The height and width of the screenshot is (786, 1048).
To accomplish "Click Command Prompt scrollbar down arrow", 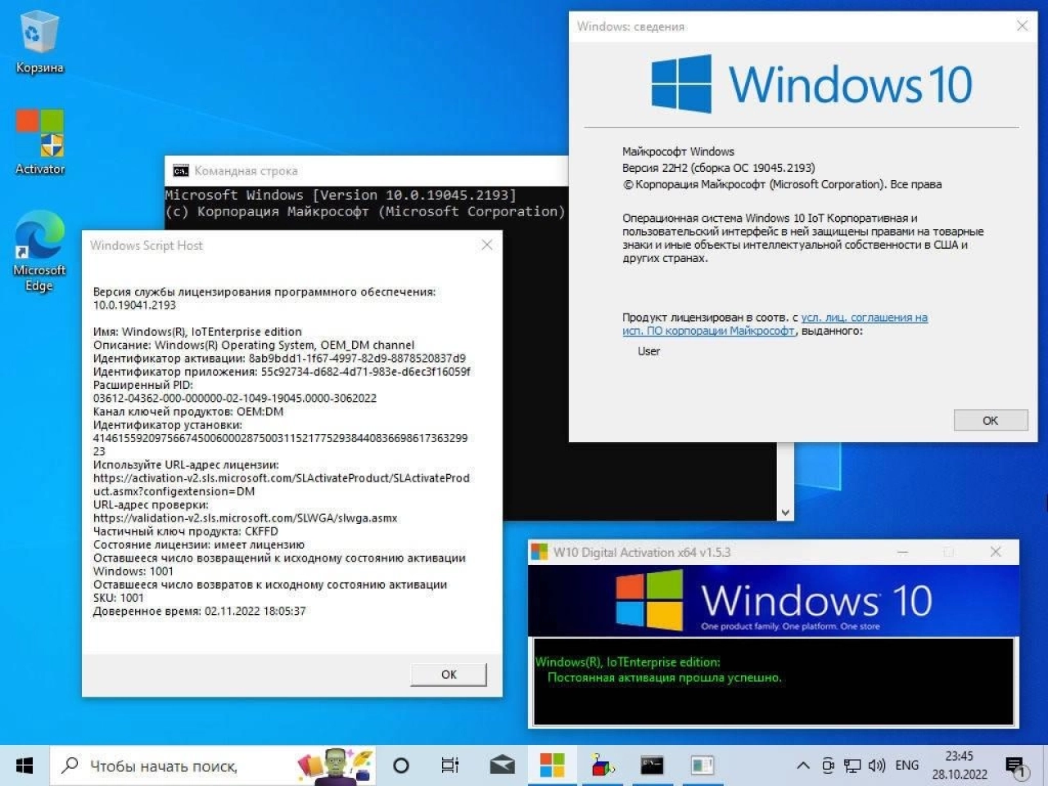I will 785,513.
